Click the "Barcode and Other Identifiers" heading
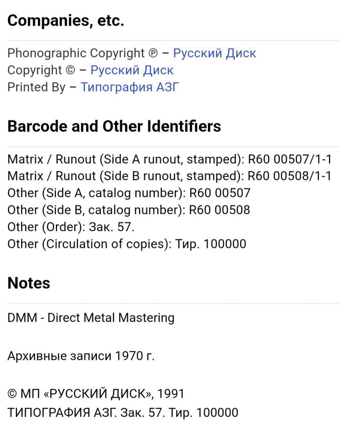 point(114,126)
